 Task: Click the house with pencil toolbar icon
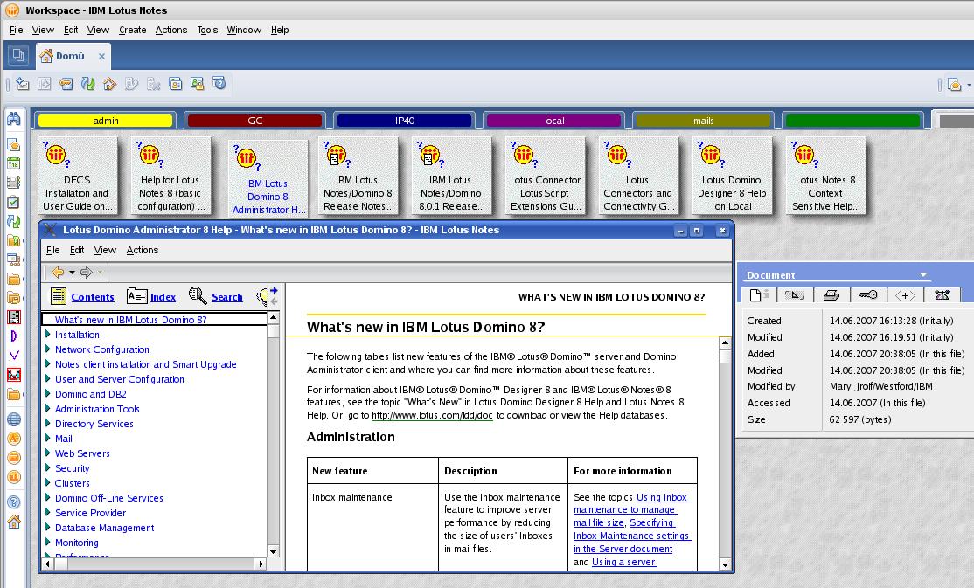click(110, 83)
